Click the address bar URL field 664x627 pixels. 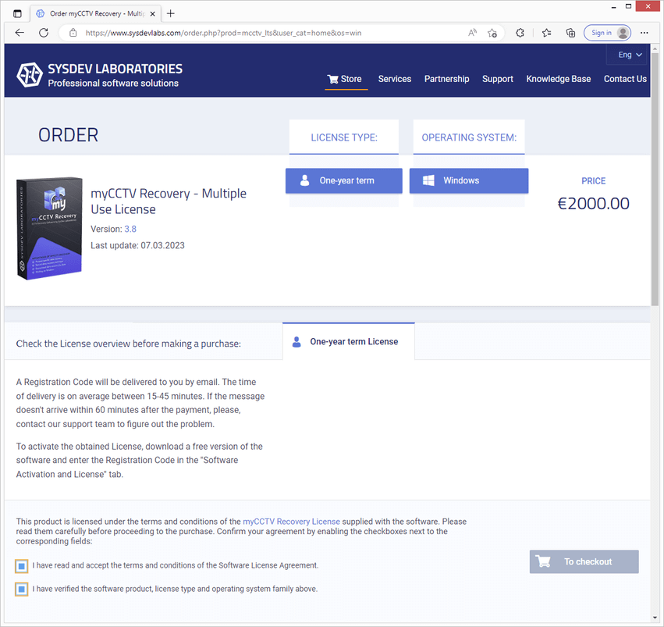(x=265, y=33)
